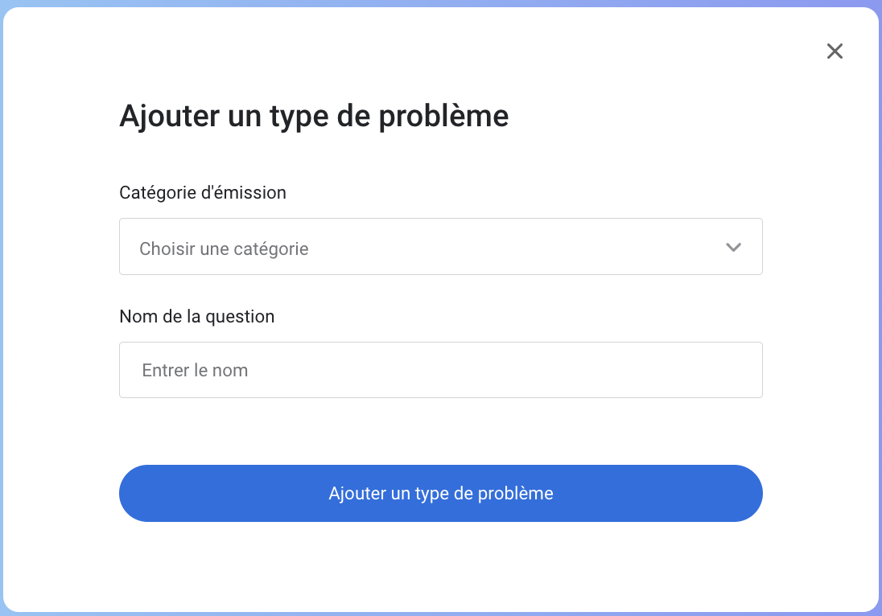The width and height of the screenshot is (882, 616).
Task: Click the dialog heading 'Ajouter un type de problème'
Action: (314, 117)
